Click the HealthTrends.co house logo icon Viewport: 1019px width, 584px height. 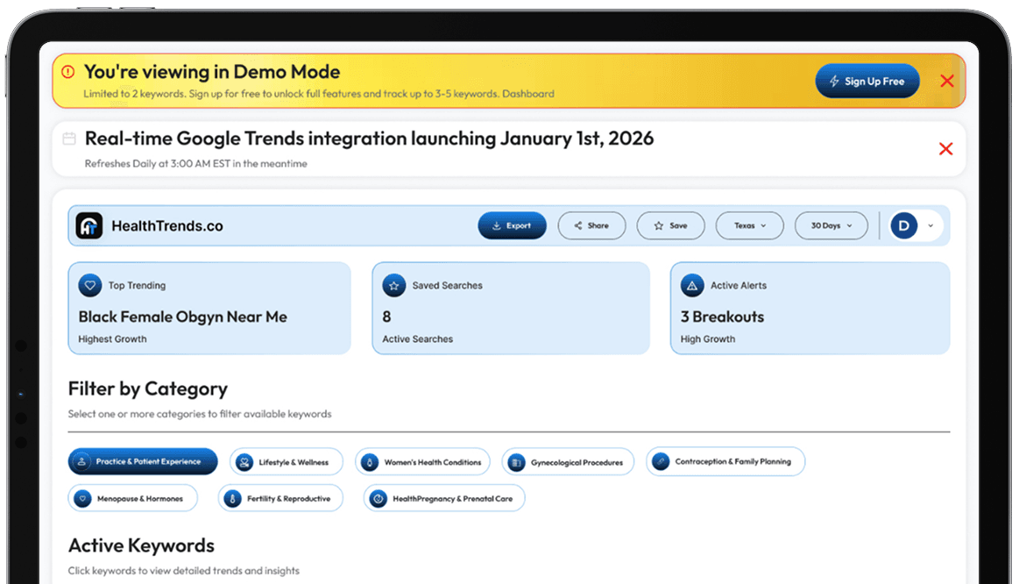click(88, 225)
